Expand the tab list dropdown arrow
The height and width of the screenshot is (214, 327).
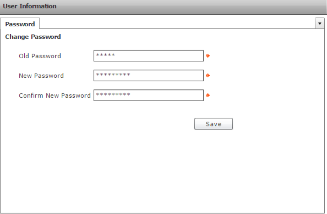click(320, 24)
